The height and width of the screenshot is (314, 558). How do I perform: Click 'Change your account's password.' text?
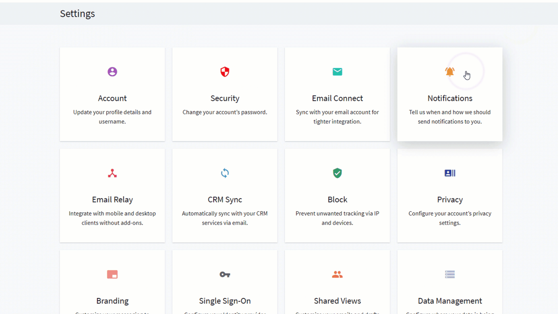[x=225, y=112]
